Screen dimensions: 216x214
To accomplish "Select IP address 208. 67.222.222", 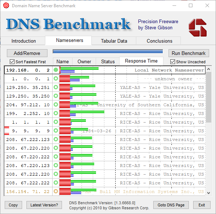I will coord(28,183).
